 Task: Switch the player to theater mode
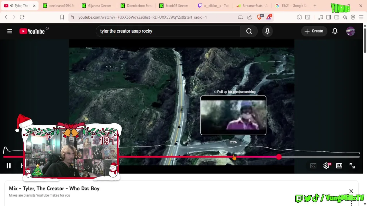pos(339,166)
